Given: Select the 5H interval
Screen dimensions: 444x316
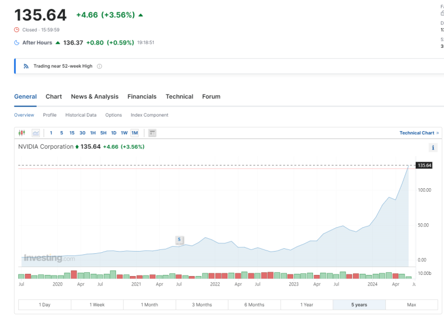Looking at the screenshot, I should [103, 133].
